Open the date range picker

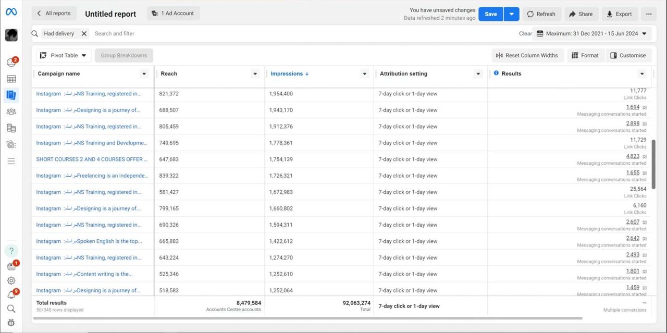[x=592, y=33]
